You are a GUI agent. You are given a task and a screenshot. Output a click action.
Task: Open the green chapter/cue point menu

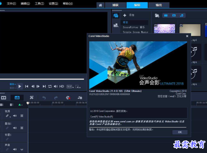click(x=20, y=105)
